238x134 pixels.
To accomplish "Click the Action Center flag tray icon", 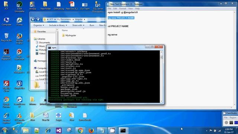I will pyautogui.click(x=211, y=131).
